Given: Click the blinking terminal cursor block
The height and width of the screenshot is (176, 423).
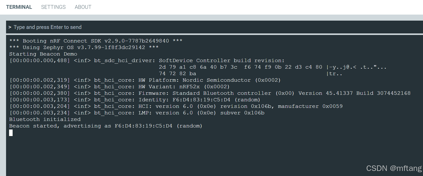Looking at the screenshot, I should coord(11,133).
